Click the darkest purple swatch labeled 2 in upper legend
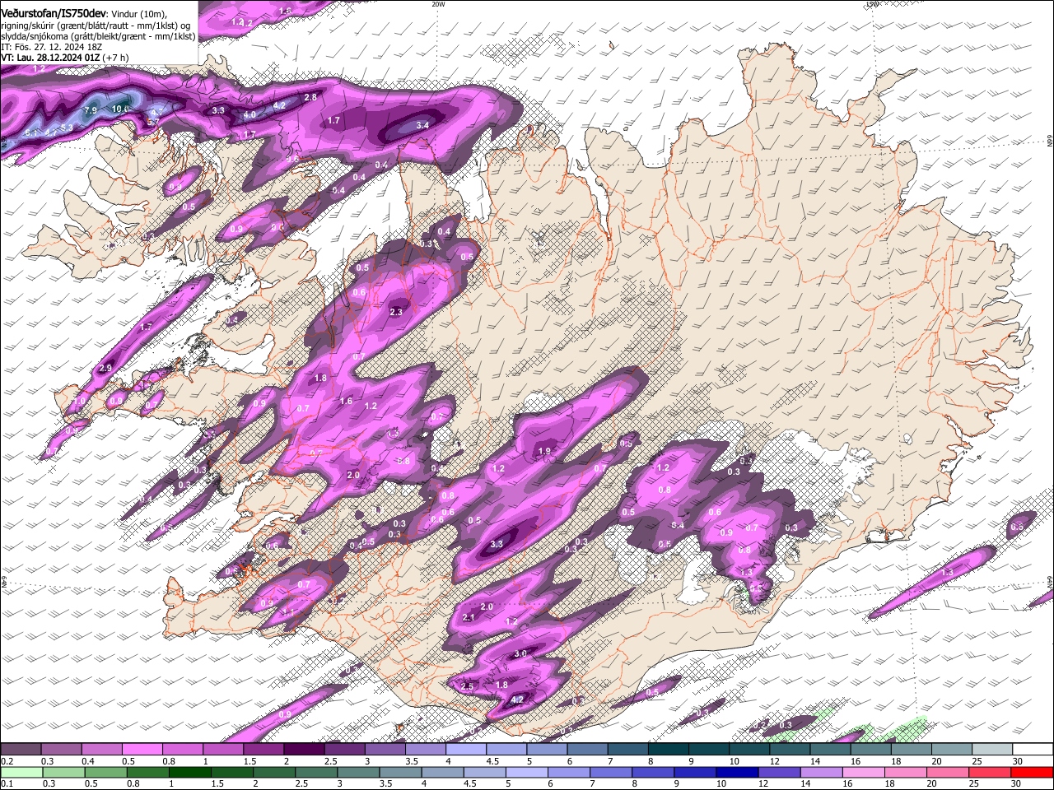The width and height of the screenshot is (1054, 790). click(304, 750)
